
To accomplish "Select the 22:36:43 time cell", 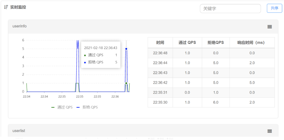I will 160,73.
